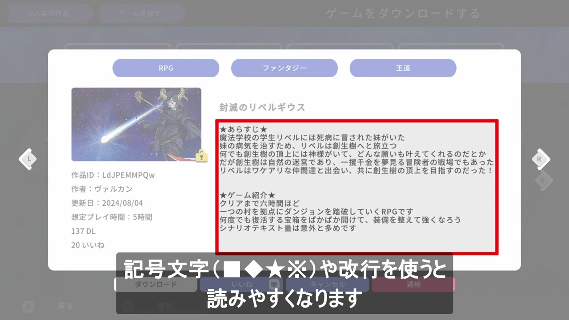The image size is (569, 320).
Task: Click the キャンセル button
Action: point(327,284)
